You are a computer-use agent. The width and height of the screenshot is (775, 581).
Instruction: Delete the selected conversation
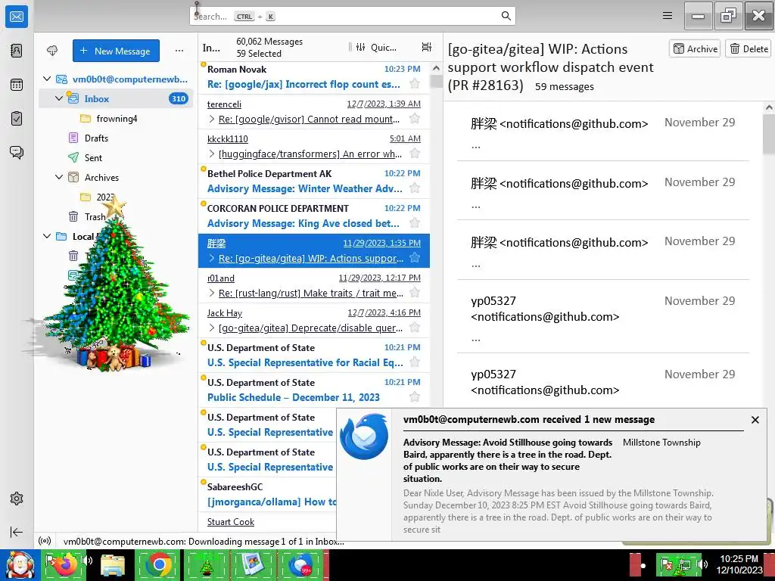pyautogui.click(x=749, y=48)
